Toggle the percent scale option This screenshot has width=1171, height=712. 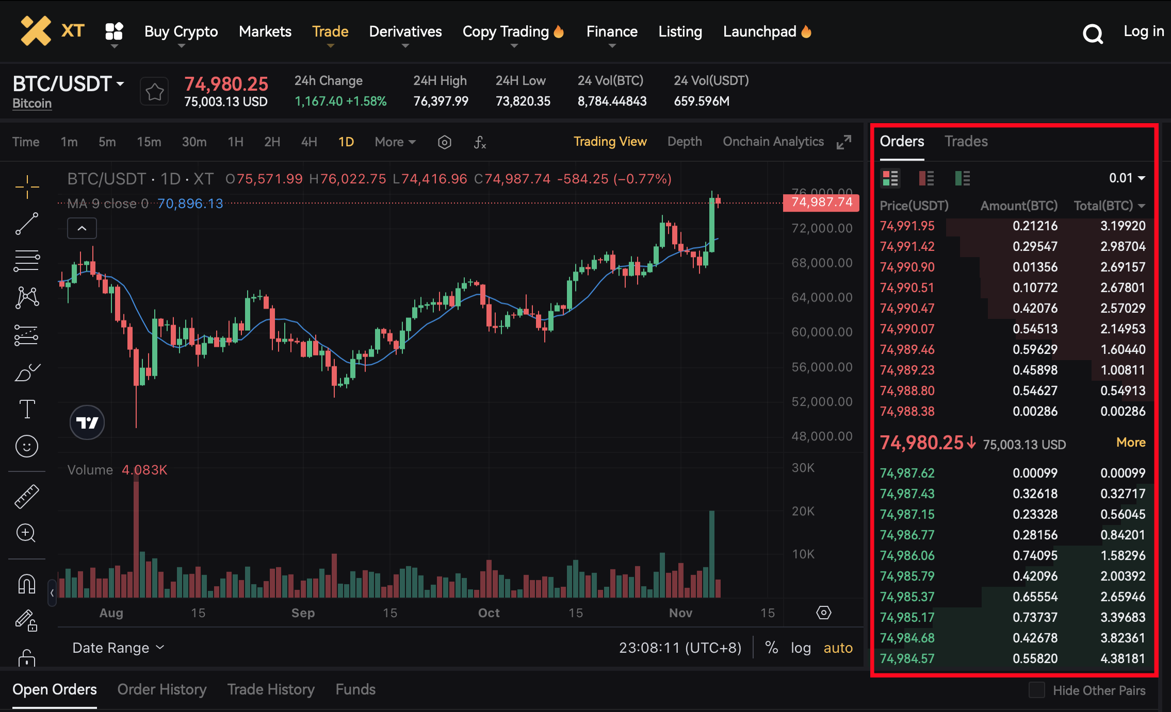pos(771,648)
